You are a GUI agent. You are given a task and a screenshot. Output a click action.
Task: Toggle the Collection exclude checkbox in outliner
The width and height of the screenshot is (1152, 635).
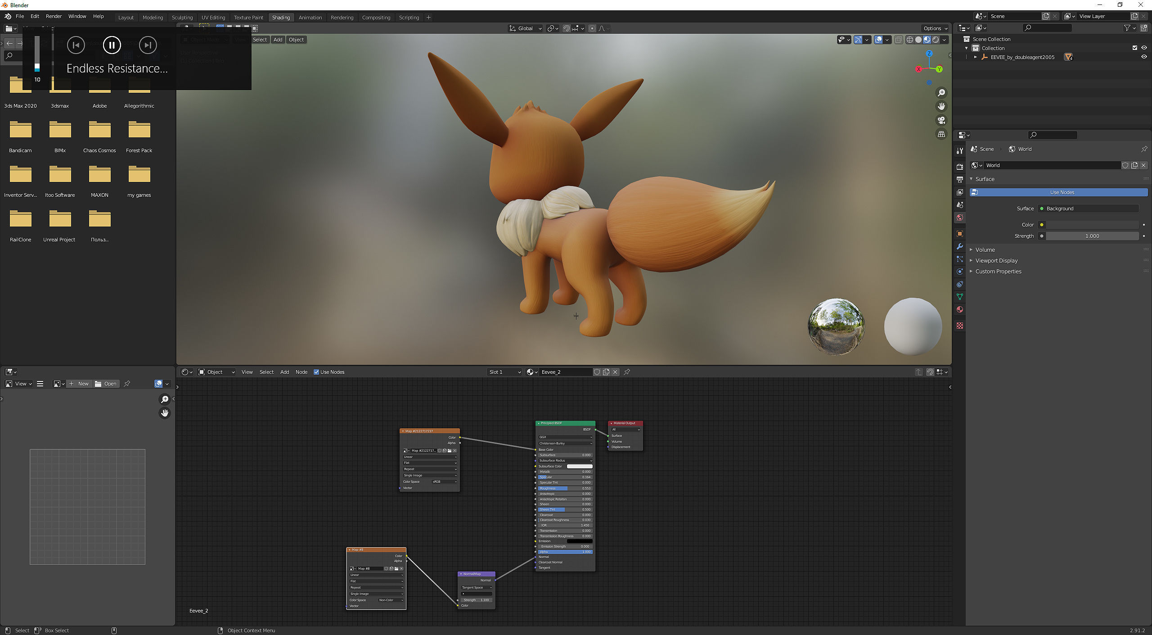tap(1134, 48)
